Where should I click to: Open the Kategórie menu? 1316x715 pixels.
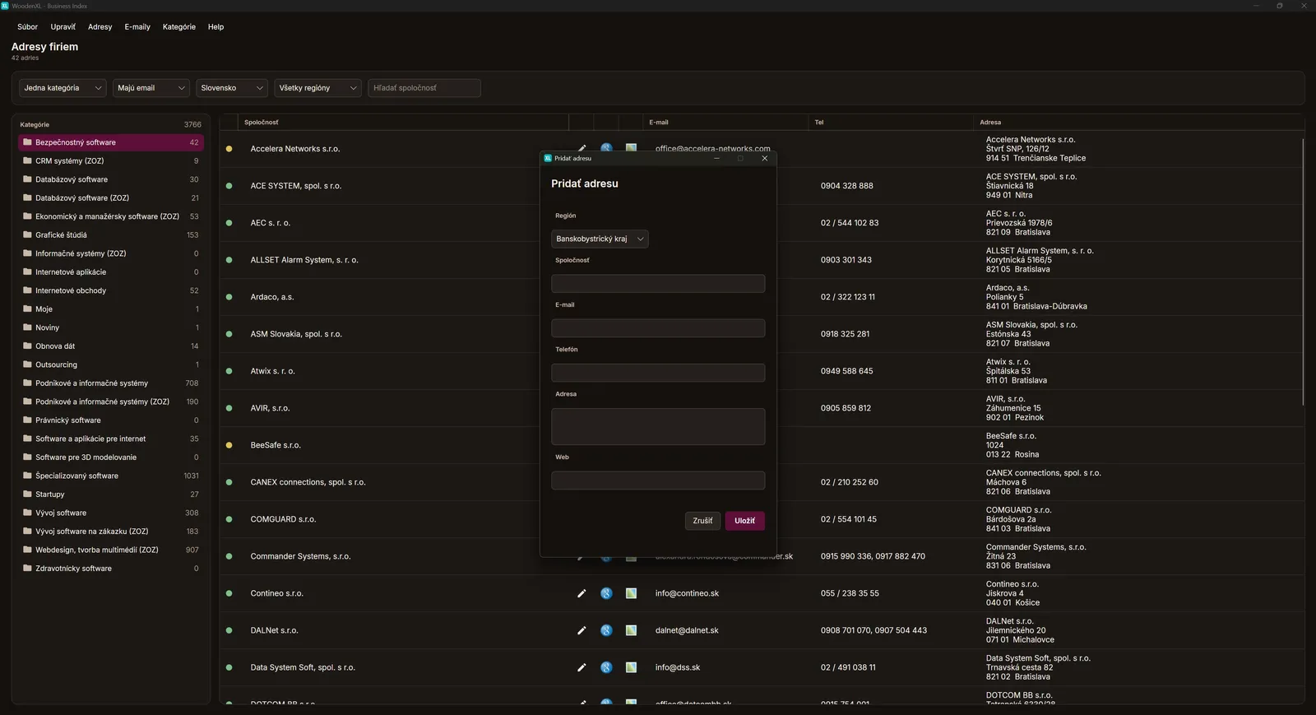[179, 27]
